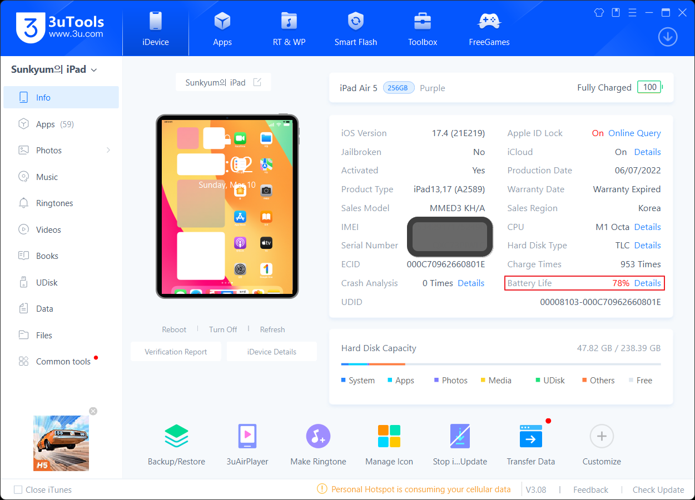Open the download manager arrow icon
Image resolution: width=695 pixels, height=500 pixels.
668,37
